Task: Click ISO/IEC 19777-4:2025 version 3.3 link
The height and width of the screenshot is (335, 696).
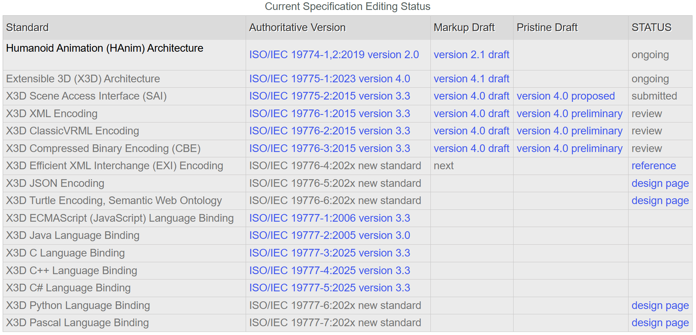Action: click(x=329, y=271)
